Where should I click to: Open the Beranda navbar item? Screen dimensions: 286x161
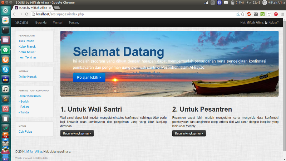(x=41, y=23)
